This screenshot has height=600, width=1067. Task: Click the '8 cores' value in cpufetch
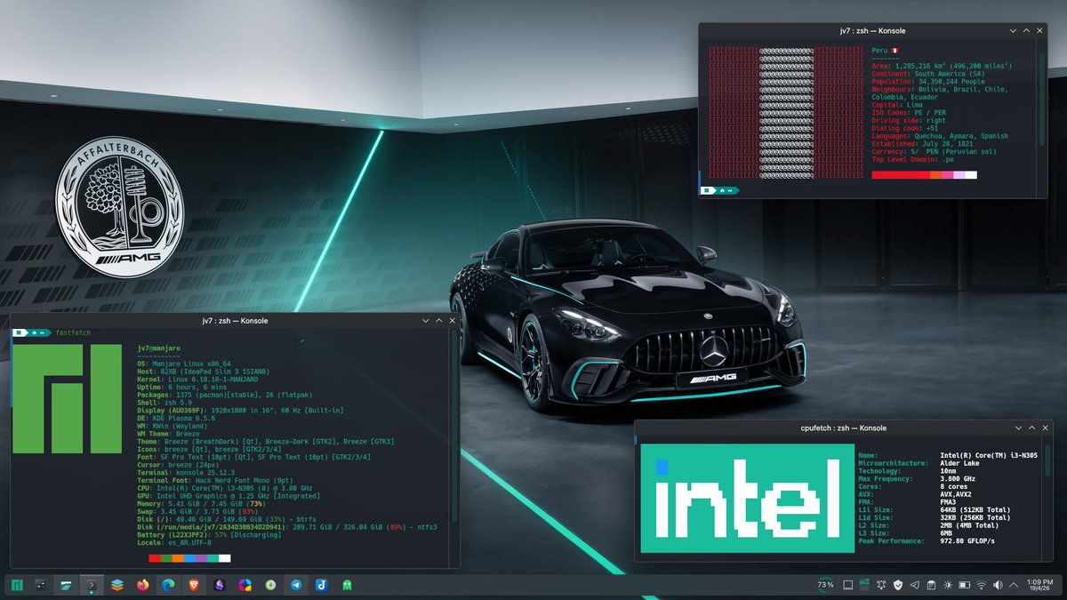pos(955,486)
